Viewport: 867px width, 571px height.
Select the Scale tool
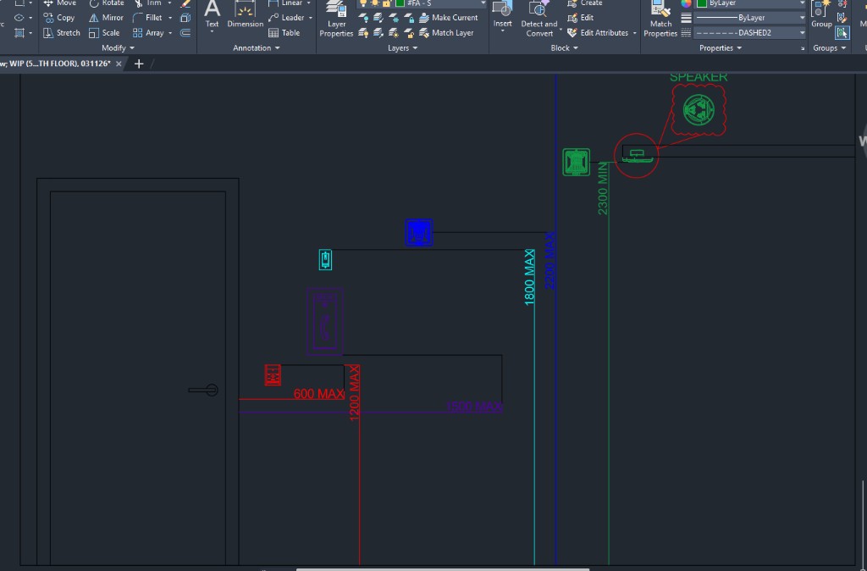(104, 33)
